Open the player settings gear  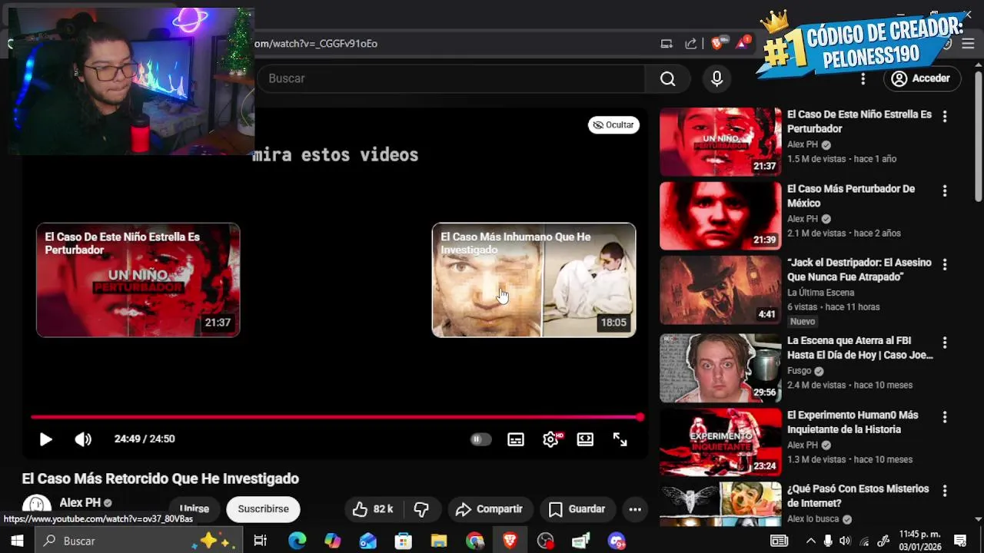tap(550, 439)
